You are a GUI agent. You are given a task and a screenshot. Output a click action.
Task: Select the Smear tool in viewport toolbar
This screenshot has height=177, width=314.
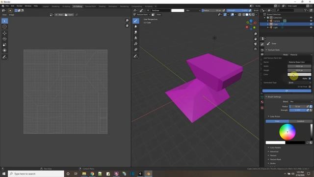click(x=136, y=32)
